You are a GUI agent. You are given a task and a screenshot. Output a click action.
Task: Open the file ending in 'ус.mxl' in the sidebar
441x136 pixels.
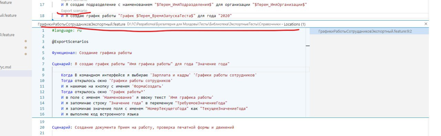coord(6,67)
